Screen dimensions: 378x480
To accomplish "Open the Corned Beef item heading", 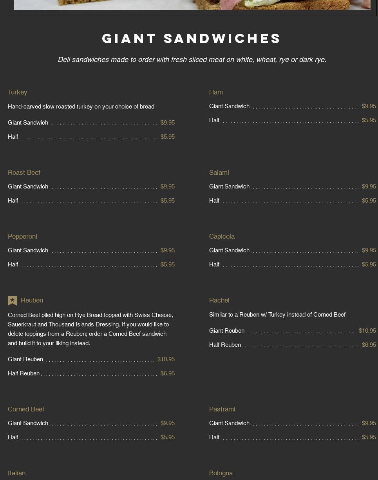I will coord(26,409).
